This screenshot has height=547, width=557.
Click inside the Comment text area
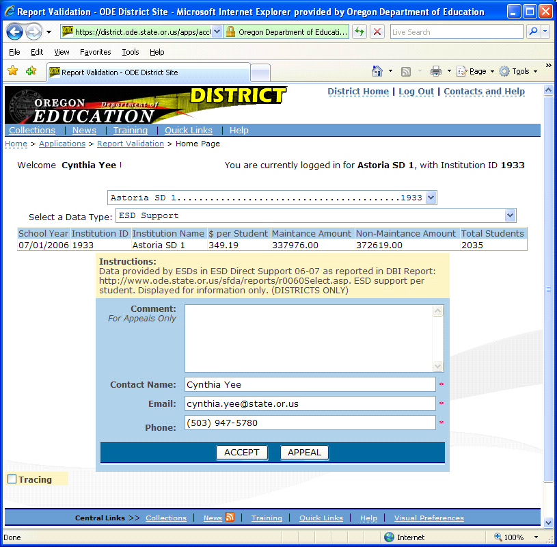click(309, 338)
